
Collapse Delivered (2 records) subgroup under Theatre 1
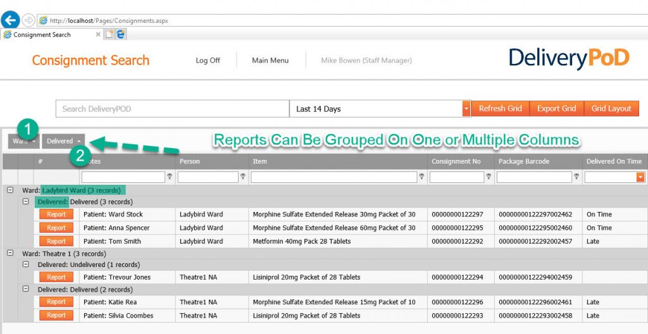pyautogui.click(x=25, y=289)
